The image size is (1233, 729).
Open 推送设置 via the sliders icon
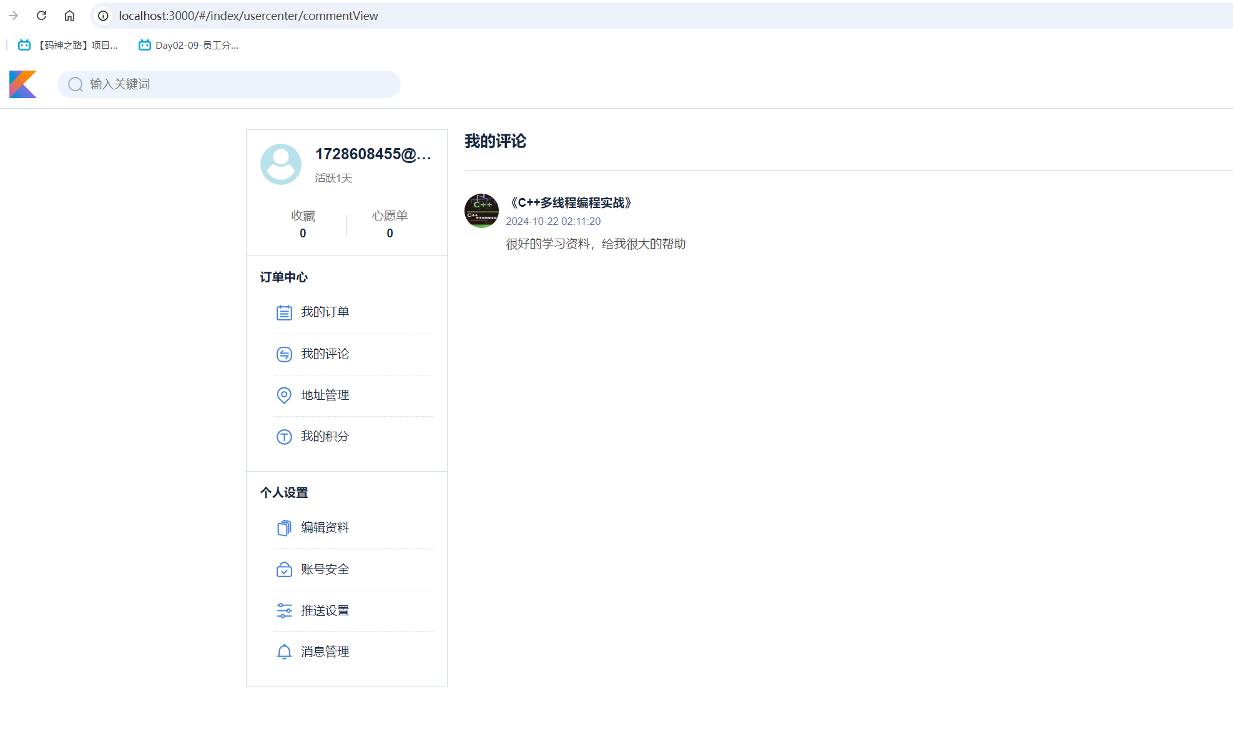point(284,610)
